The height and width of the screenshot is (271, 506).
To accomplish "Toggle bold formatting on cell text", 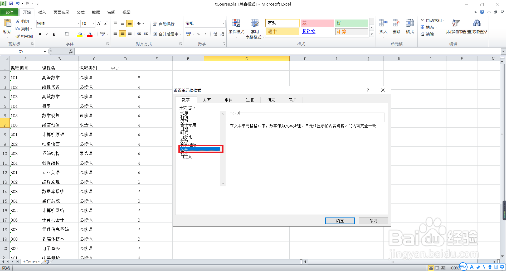I will (40, 34).
